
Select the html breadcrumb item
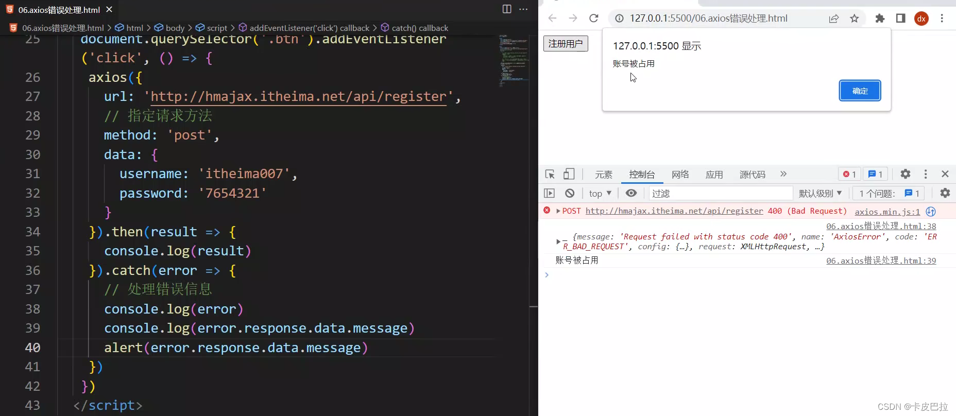tap(129, 28)
